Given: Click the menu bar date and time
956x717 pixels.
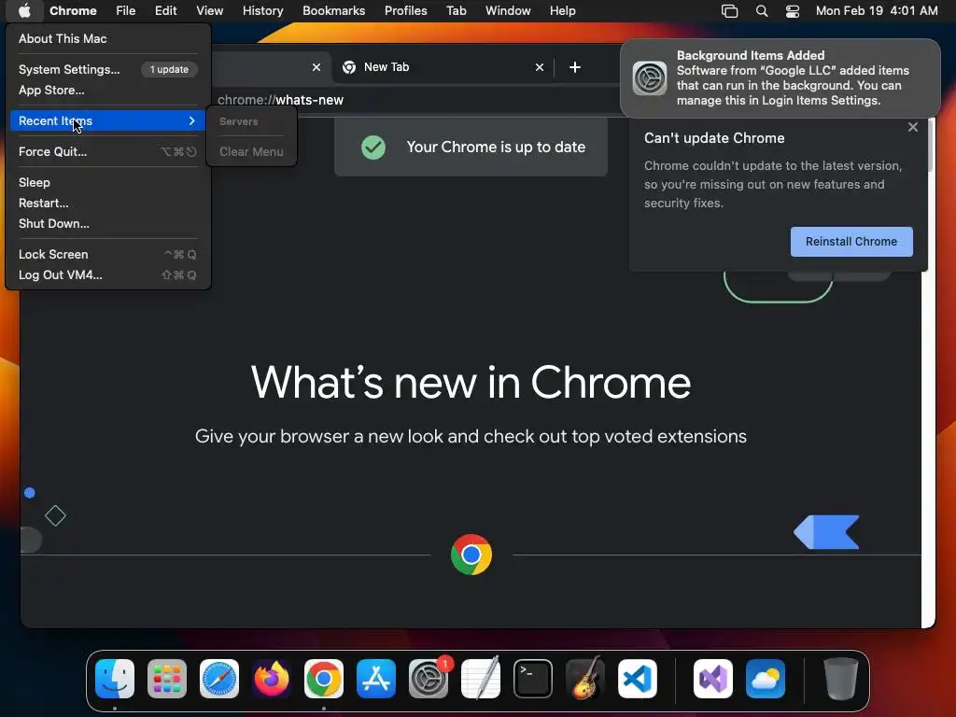Looking at the screenshot, I should [x=876, y=10].
